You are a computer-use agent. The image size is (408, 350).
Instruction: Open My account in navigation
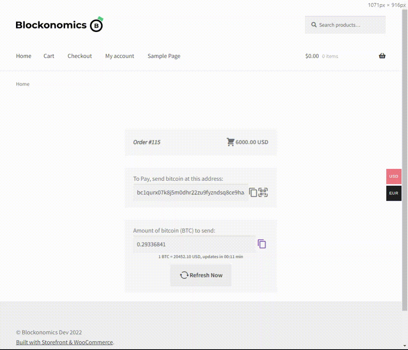point(120,56)
